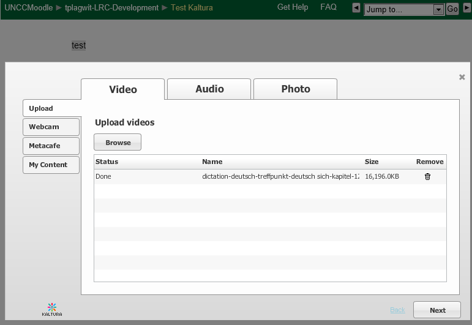
Task: Click the Next button
Action: (437, 310)
